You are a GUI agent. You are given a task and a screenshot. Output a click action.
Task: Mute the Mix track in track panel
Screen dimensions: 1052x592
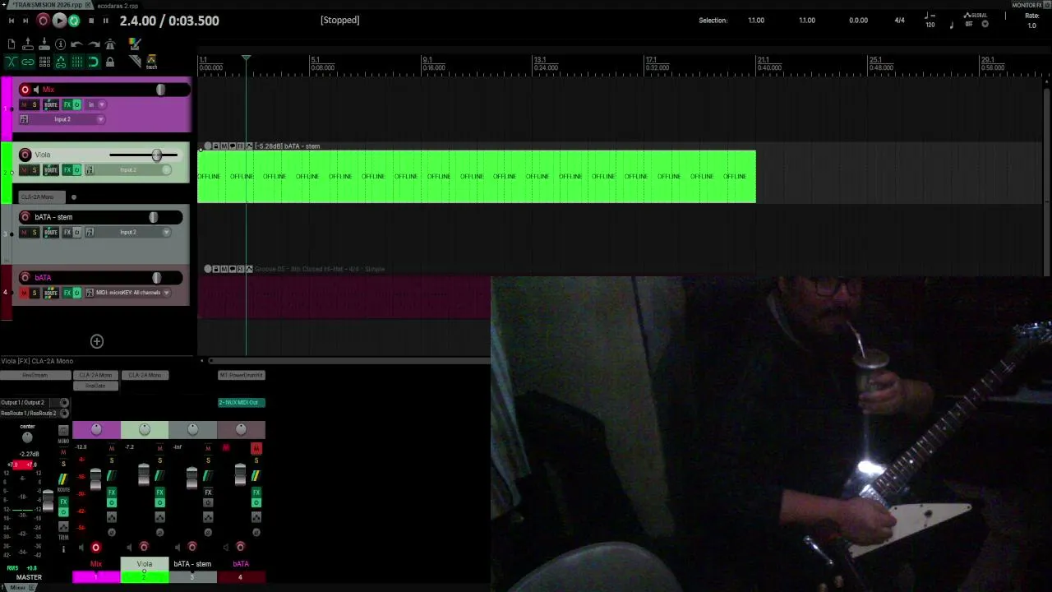click(x=24, y=104)
